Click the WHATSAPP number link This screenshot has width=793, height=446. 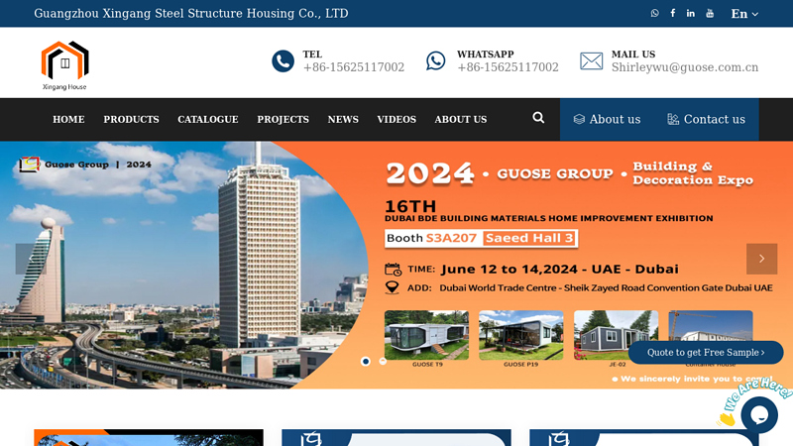[x=508, y=67]
